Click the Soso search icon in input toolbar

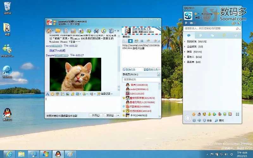coord(84,94)
